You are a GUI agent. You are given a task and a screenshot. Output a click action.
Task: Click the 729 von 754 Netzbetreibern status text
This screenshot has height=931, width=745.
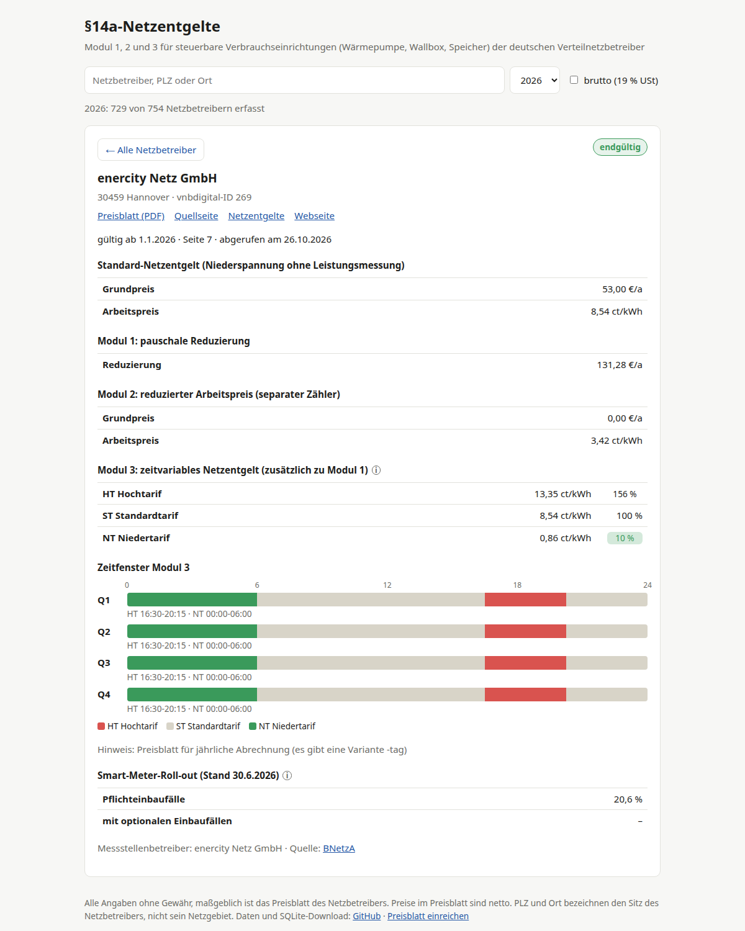(174, 109)
